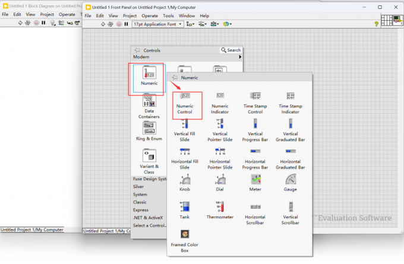Expand the Classic palette category
The image size is (404, 264).
(x=140, y=202)
